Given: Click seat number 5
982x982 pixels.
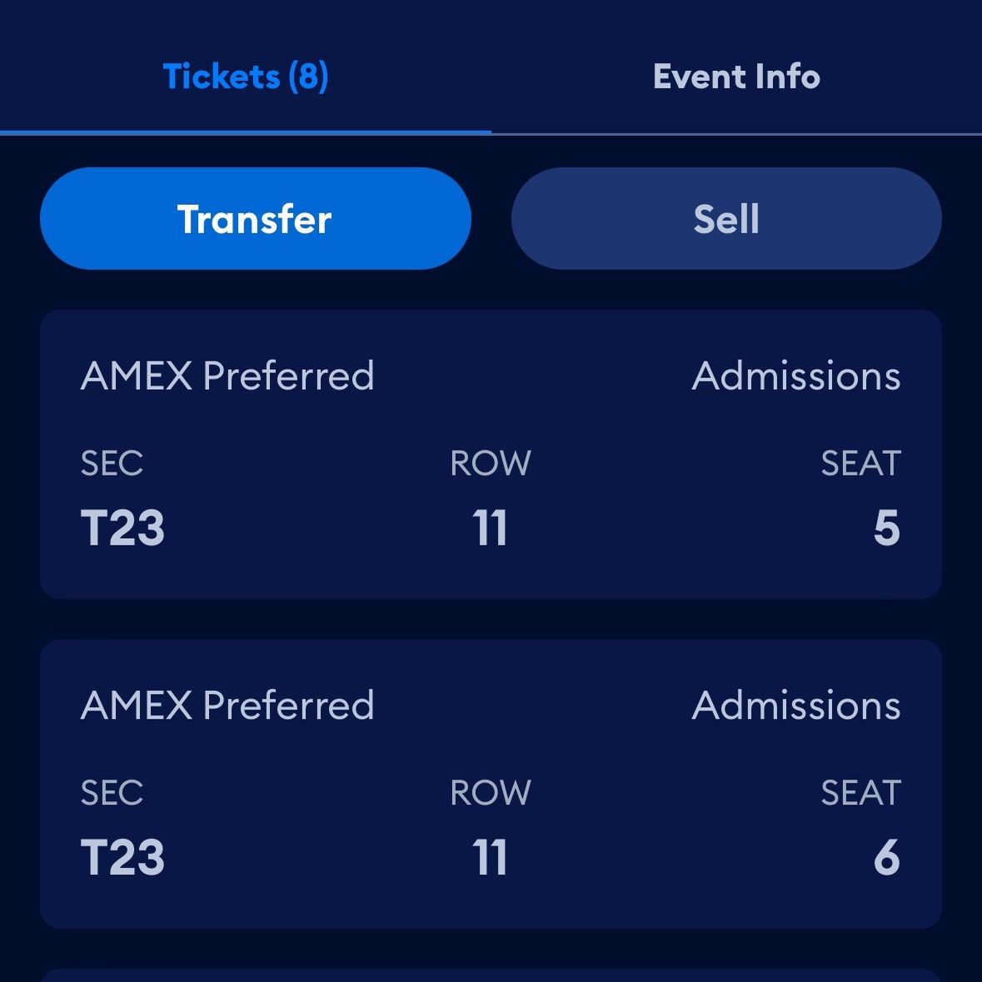Looking at the screenshot, I should click(887, 527).
